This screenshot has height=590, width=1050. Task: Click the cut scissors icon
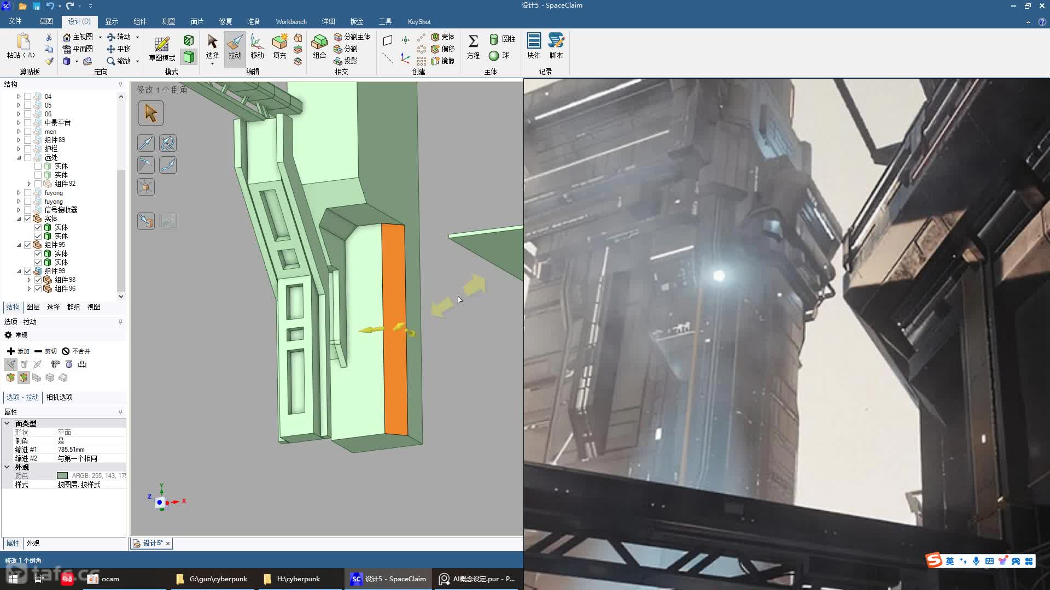point(49,37)
